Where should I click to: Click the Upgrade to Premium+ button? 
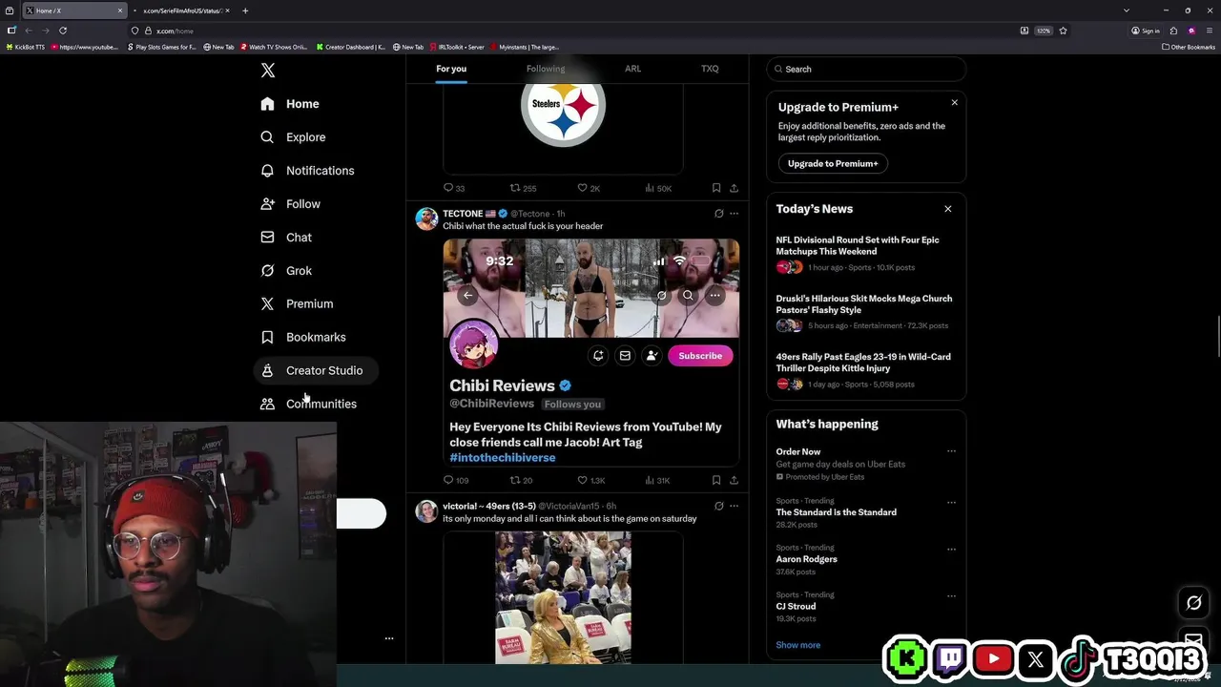coord(833,163)
